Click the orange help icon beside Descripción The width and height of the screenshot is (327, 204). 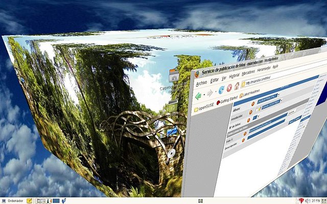[x=243, y=140]
